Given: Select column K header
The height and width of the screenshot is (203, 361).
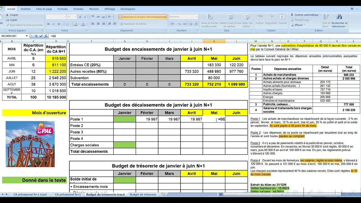Looking at the screenshot, I should [x=214, y=41].
